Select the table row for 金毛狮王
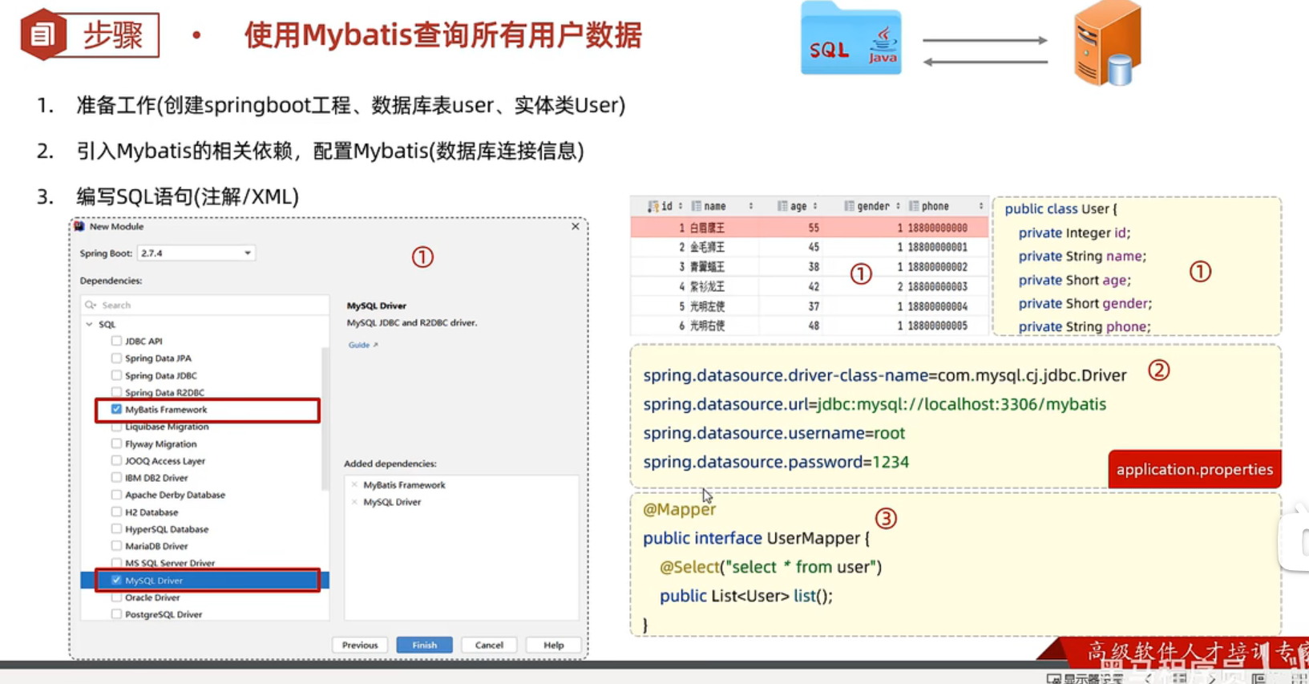The image size is (1309, 684). [x=810, y=247]
